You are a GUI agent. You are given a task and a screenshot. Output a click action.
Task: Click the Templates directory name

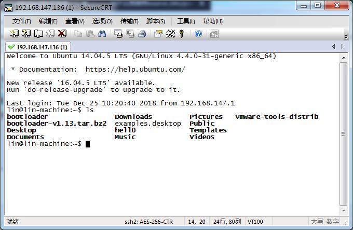(x=208, y=130)
